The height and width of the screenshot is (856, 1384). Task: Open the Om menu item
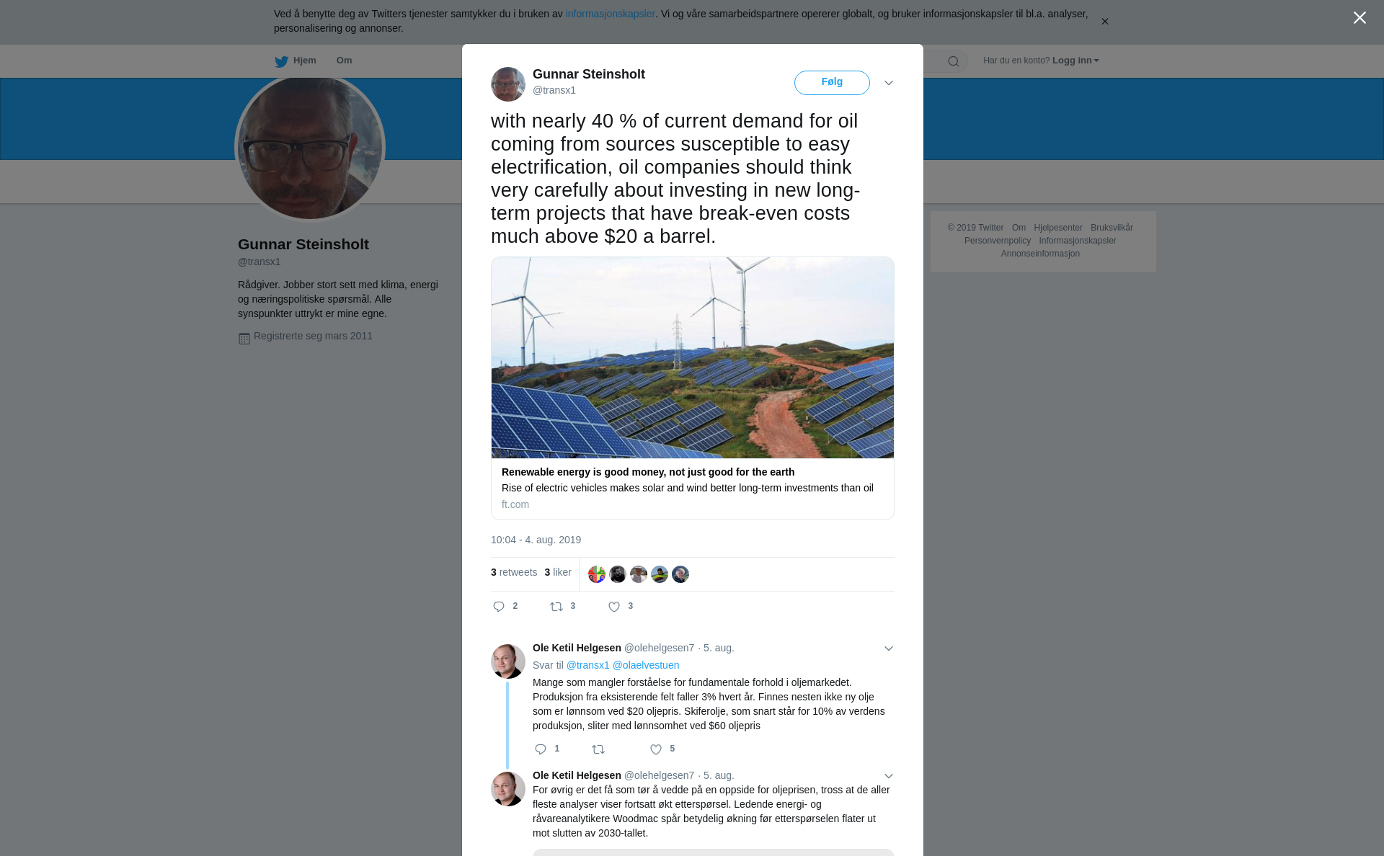344,61
